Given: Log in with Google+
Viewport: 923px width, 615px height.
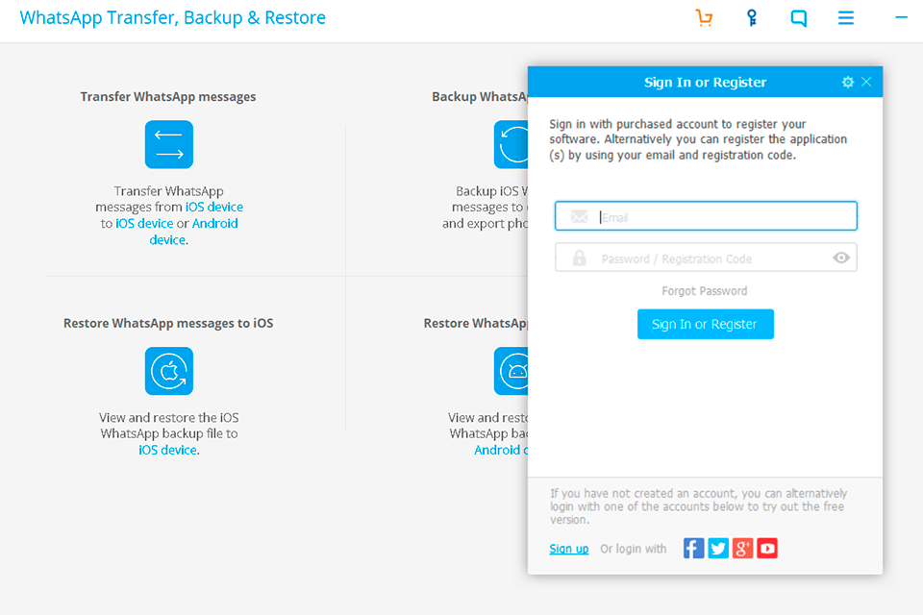Looking at the screenshot, I should click(742, 548).
